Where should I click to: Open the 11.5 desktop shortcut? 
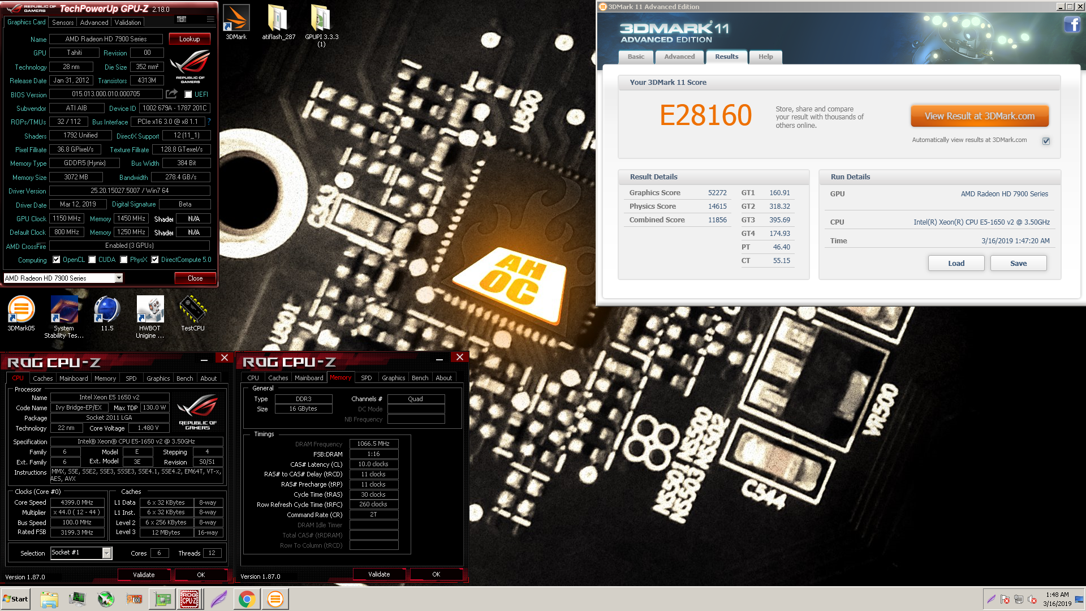(x=107, y=313)
